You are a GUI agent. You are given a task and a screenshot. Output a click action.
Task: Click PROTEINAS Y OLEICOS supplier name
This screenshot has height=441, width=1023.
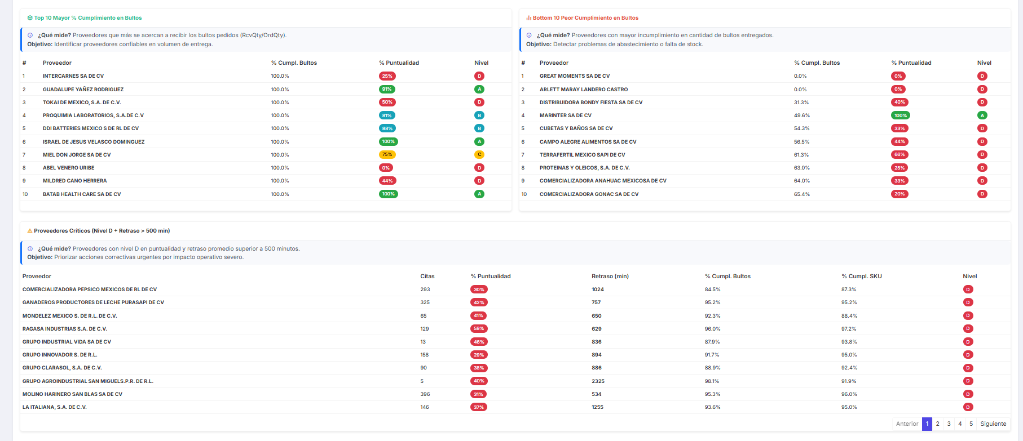click(585, 168)
